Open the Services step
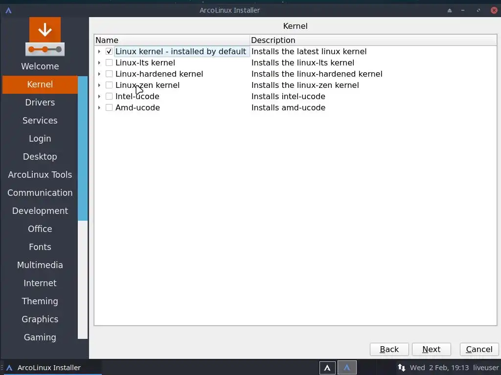Image resolution: width=501 pixels, height=375 pixels. (x=40, y=121)
